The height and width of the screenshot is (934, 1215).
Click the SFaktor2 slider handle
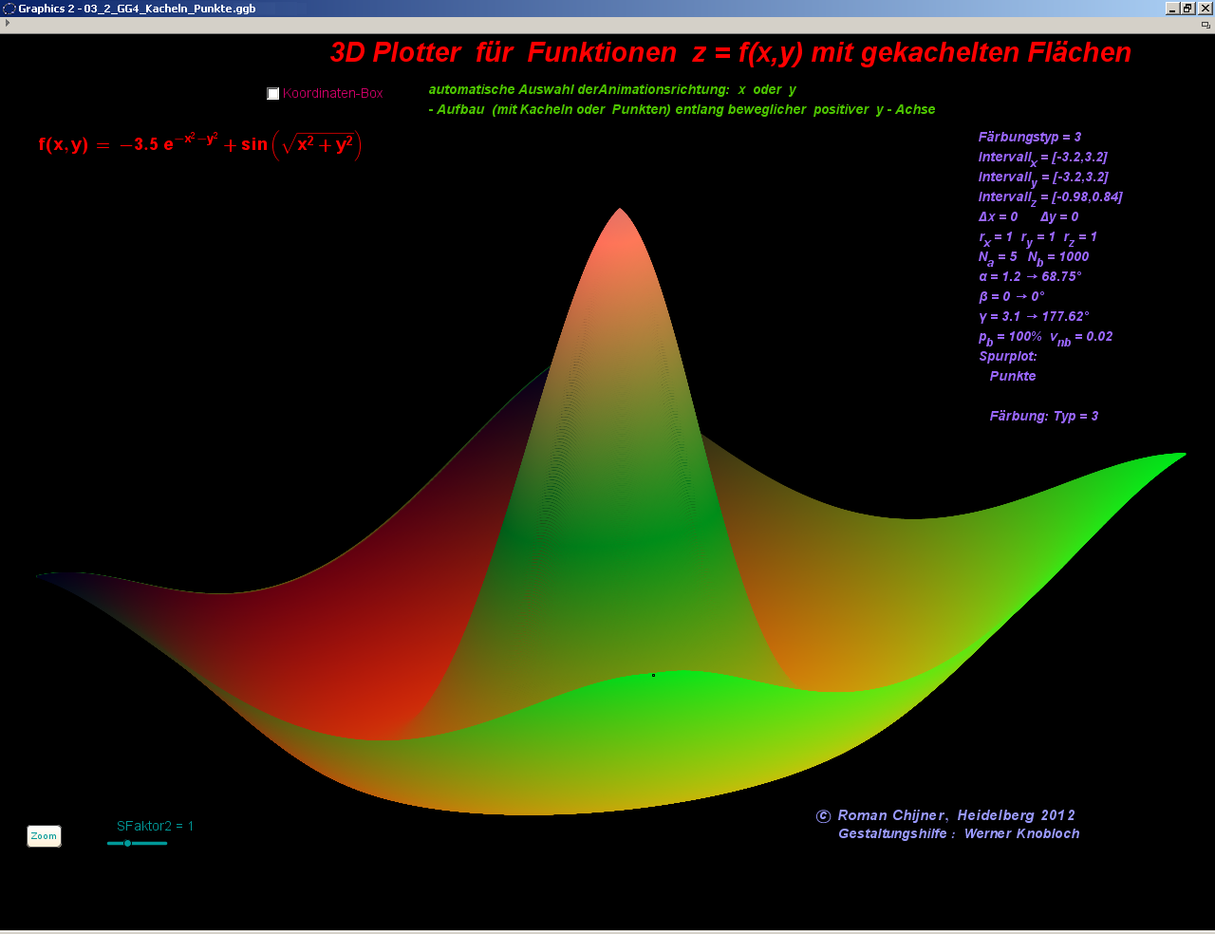127,843
